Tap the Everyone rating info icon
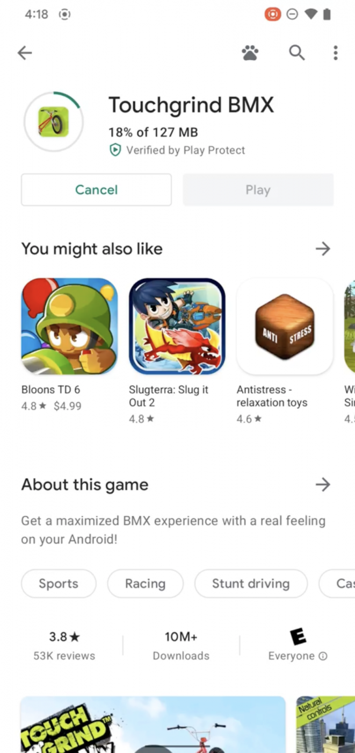This screenshot has width=355, height=753. (x=323, y=656)
